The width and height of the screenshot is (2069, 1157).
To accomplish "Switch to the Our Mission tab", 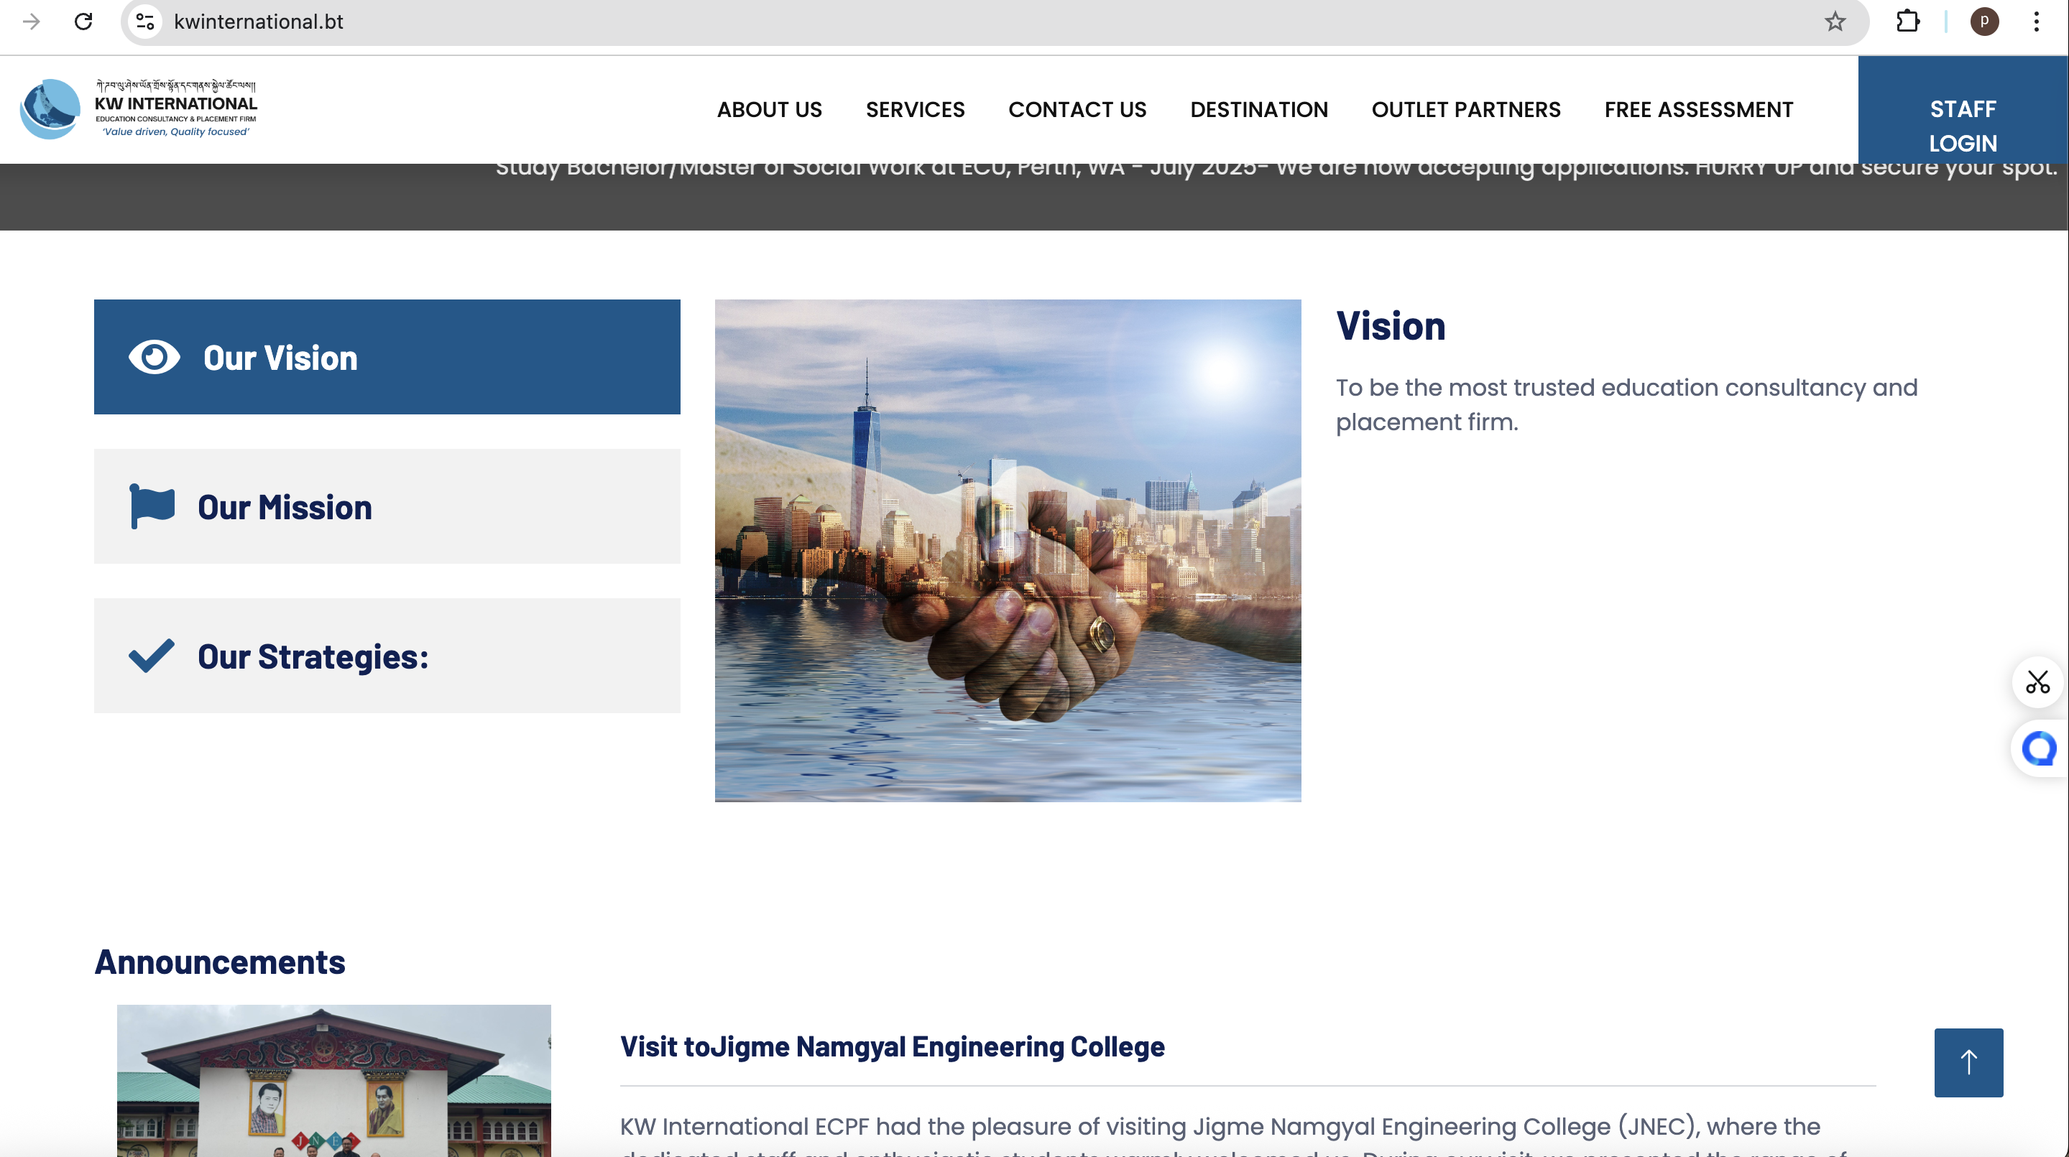I will pos(387,506).
